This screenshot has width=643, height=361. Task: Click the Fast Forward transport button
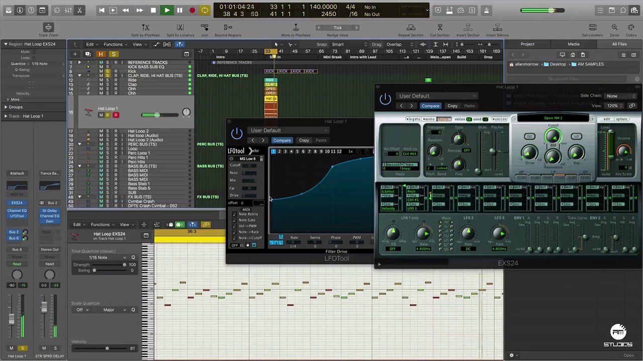tap(139, 10)
